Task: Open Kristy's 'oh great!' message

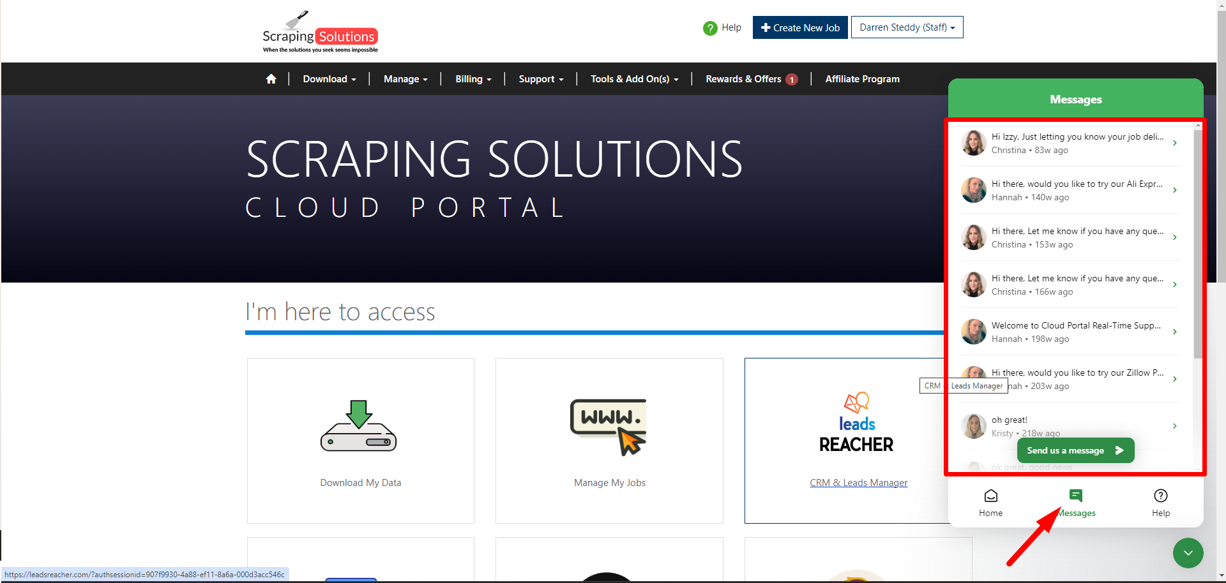Action: tap(1010, 420)
